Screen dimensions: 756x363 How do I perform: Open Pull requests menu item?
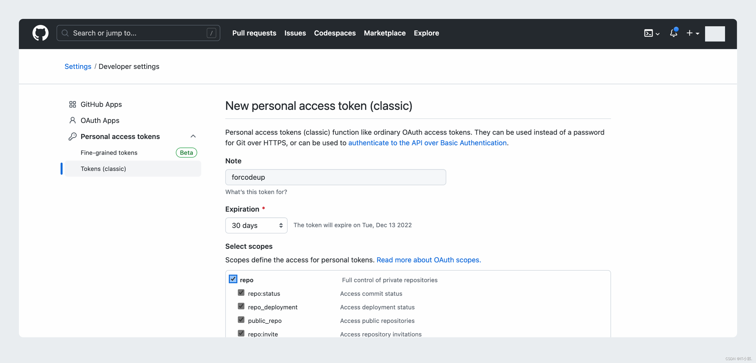pyautogui.click(x=254, y=33)
